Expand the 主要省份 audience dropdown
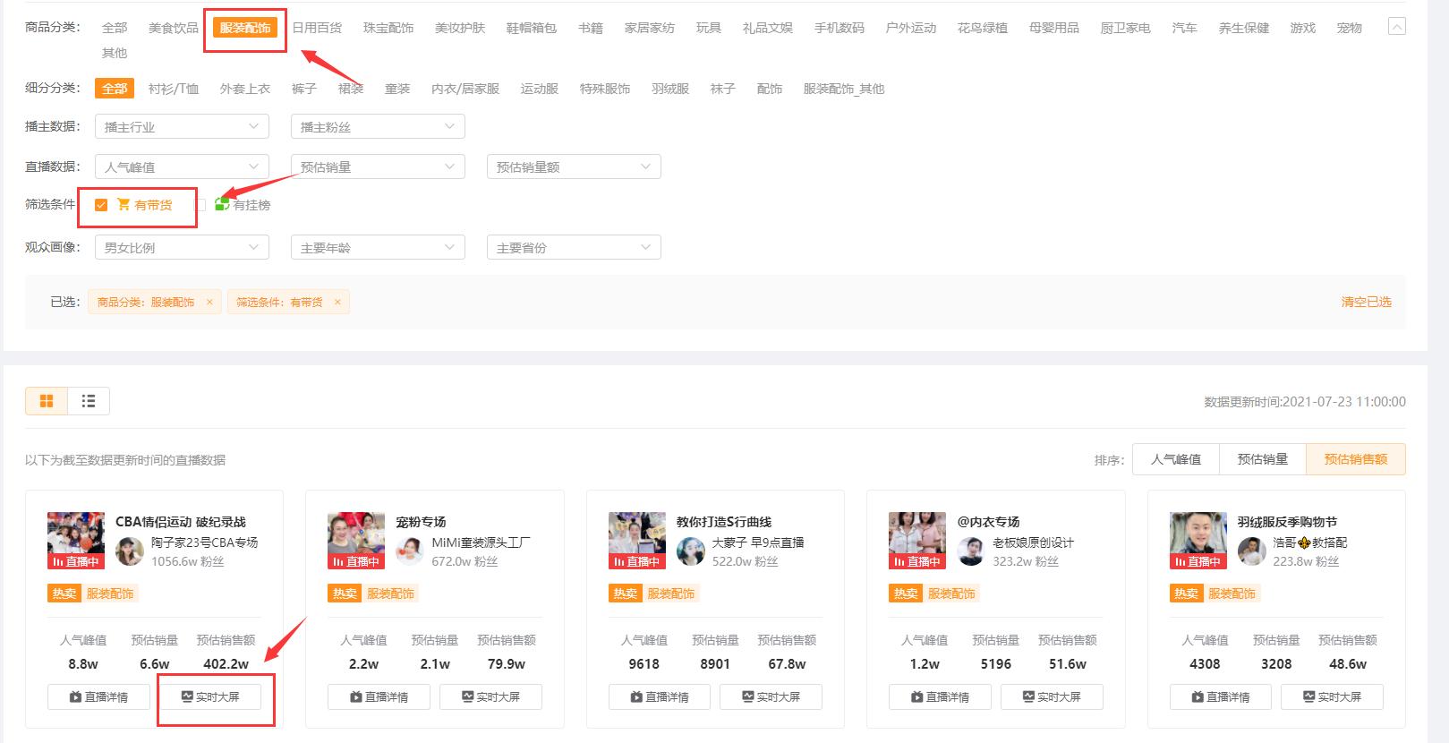Screen dimensions: 1449x743 click(x=574, y=247)
